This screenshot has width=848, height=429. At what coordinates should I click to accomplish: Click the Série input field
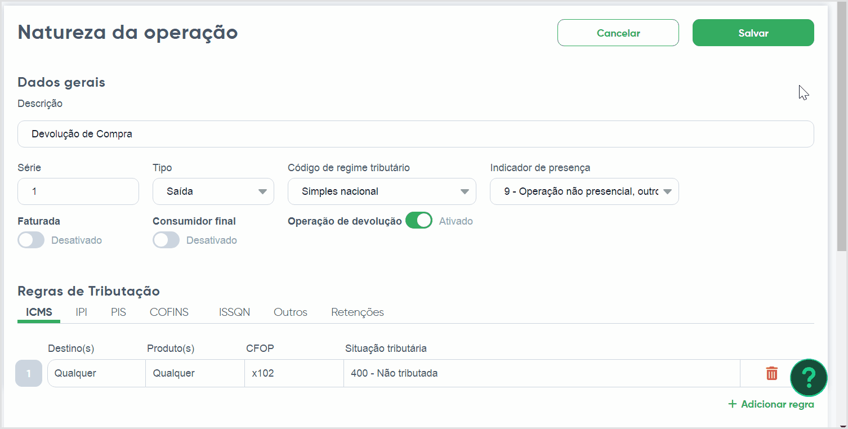click(78, 191)
